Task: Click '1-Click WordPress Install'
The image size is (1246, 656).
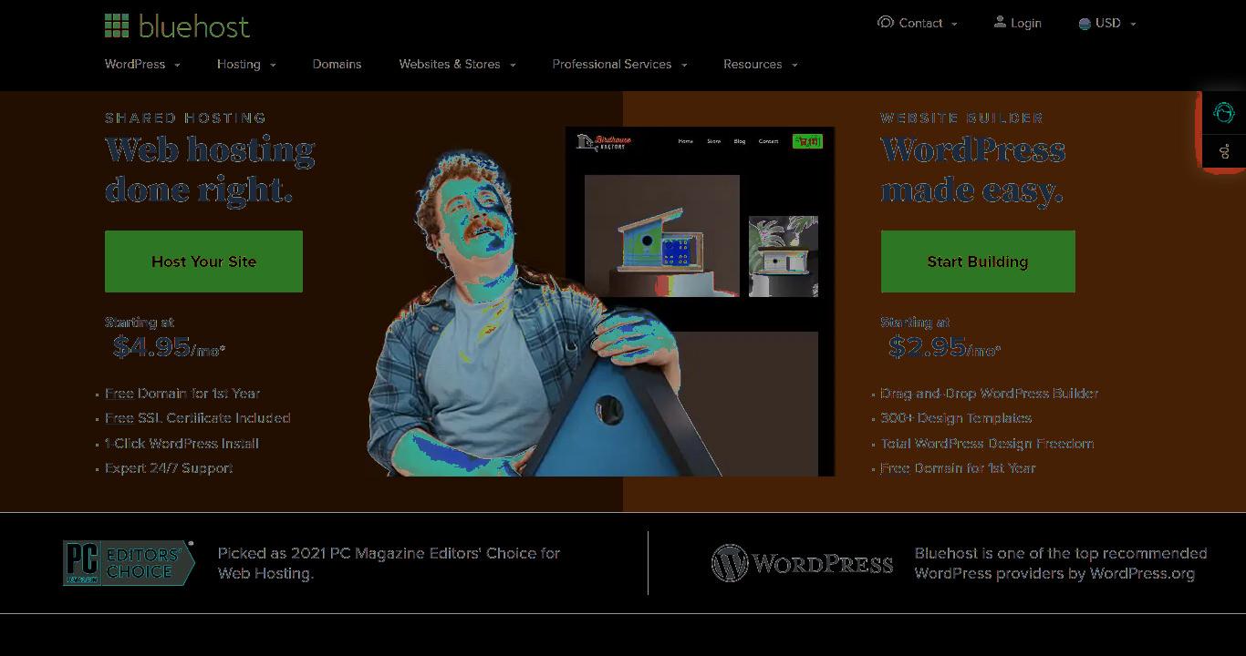Action: (x=182, y=444)
